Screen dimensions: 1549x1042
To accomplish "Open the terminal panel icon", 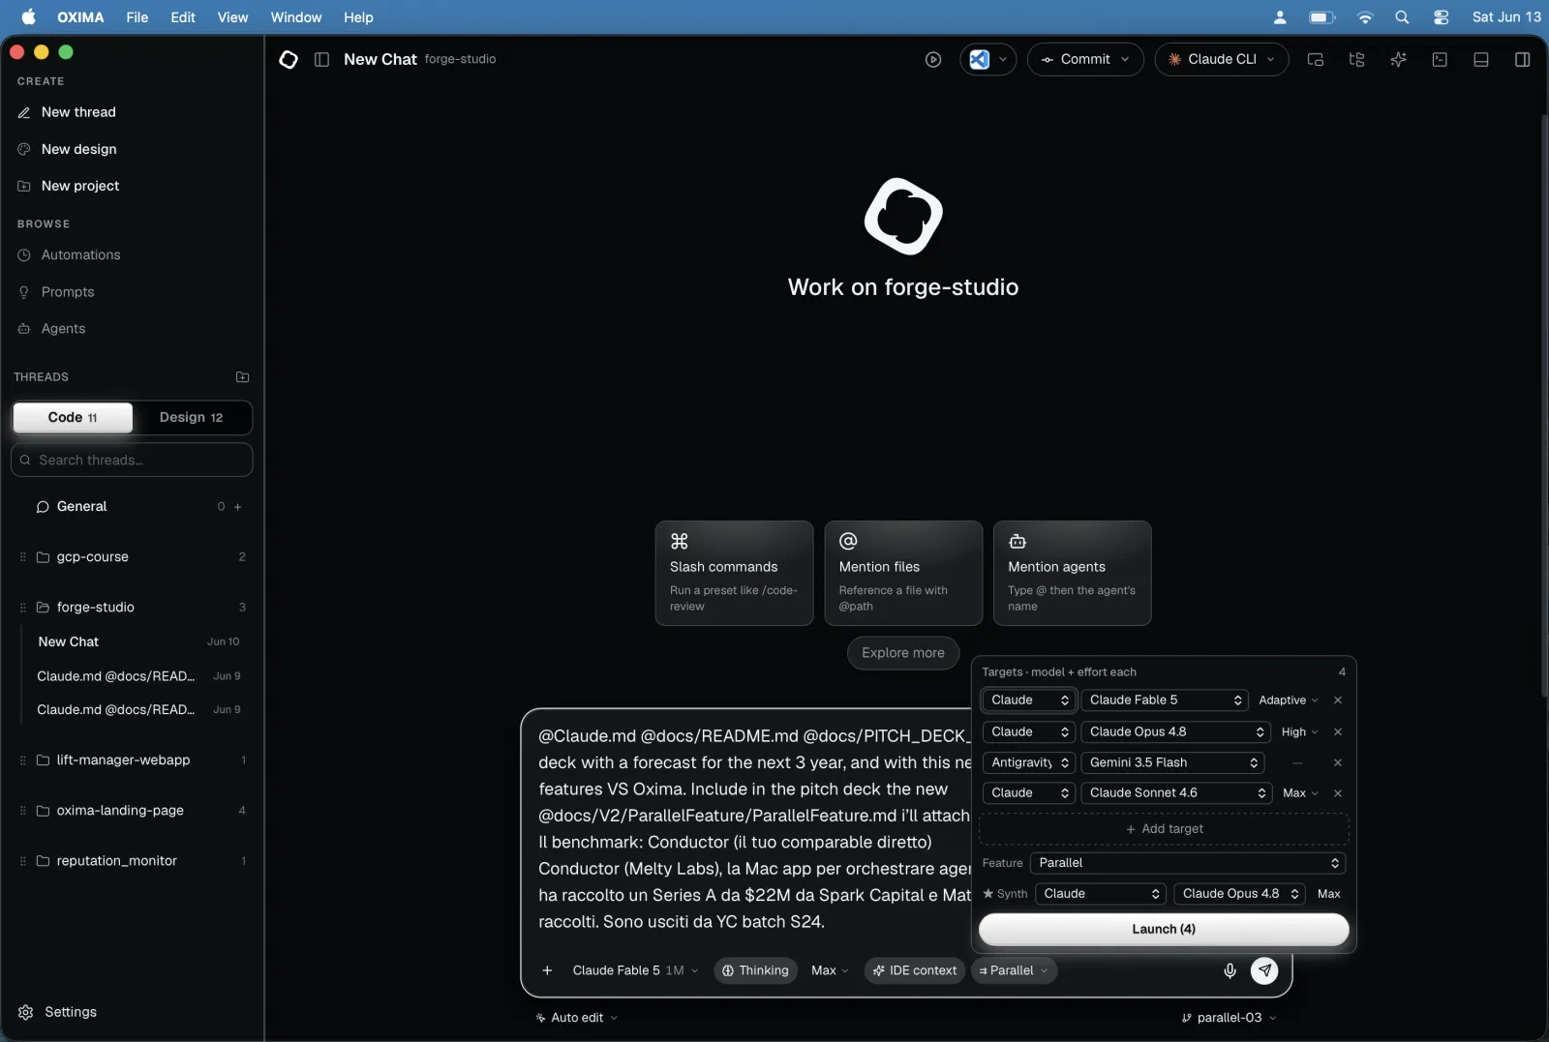I will tap(1440, 60).
